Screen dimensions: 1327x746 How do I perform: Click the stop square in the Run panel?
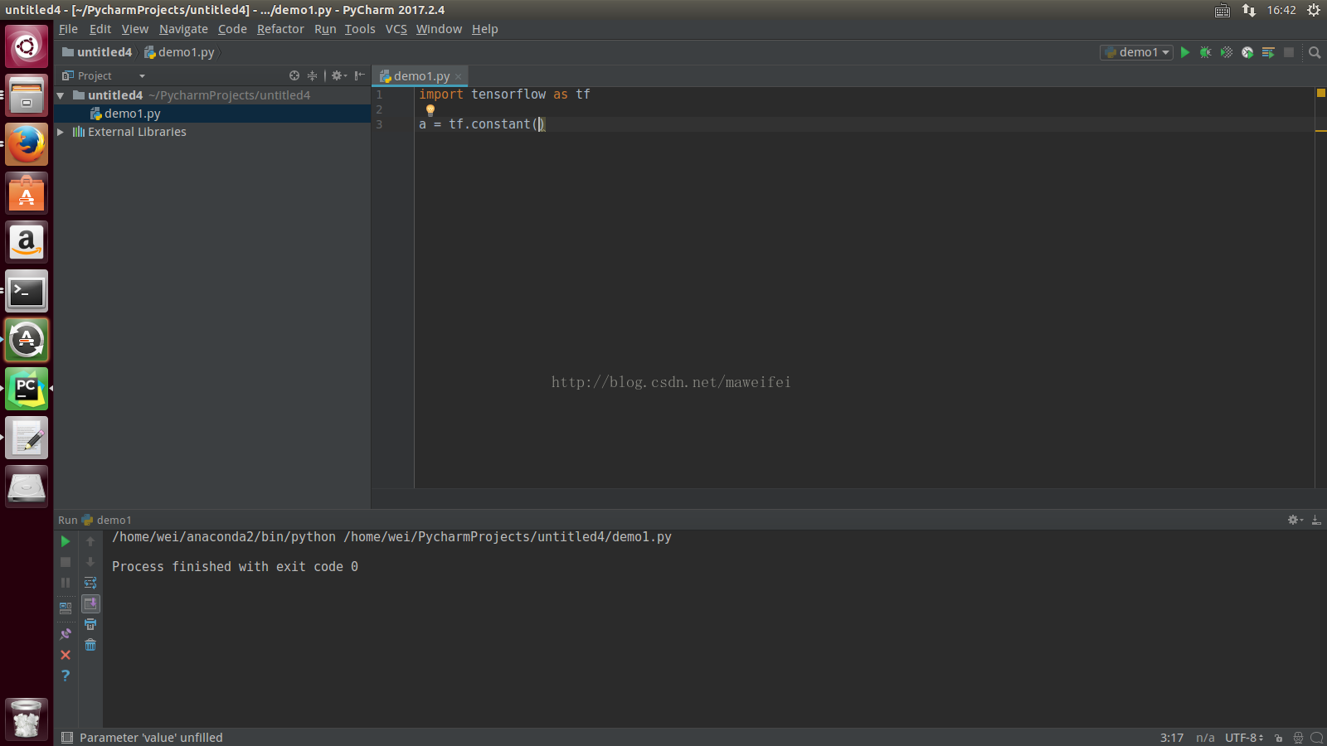66,562
